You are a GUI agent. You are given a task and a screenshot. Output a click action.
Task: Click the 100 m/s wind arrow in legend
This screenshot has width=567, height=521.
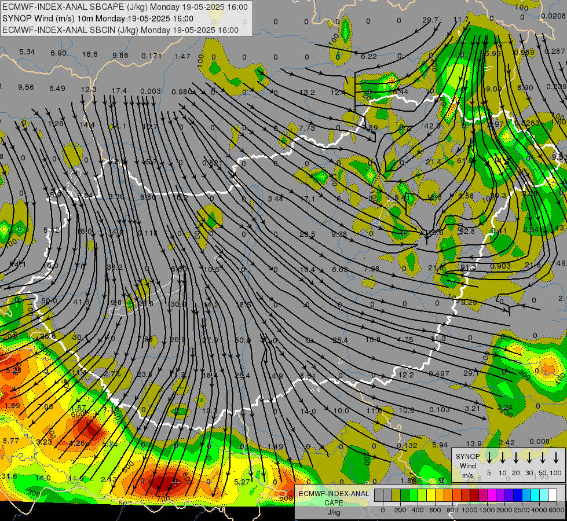(556, 457)
